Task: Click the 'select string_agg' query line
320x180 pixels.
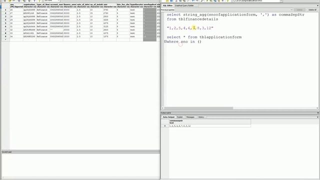Action: click(235, 14)
